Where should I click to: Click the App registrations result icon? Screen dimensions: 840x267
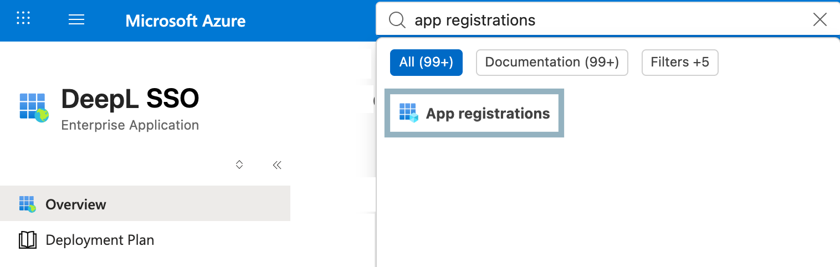click(409, 113)
